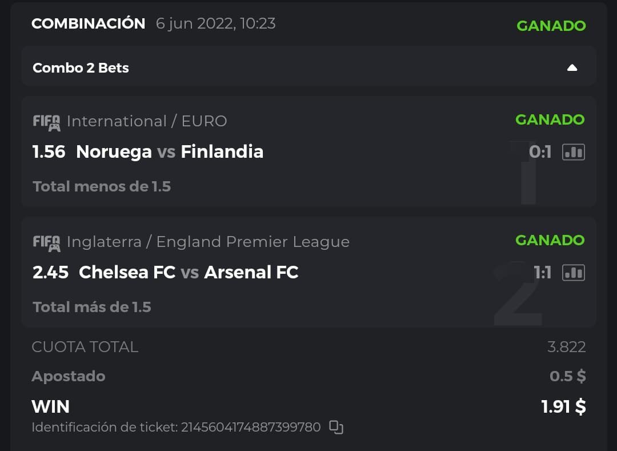617x451 pixels.
Task: Tap the Noruega team name
Action: [114, 152]
